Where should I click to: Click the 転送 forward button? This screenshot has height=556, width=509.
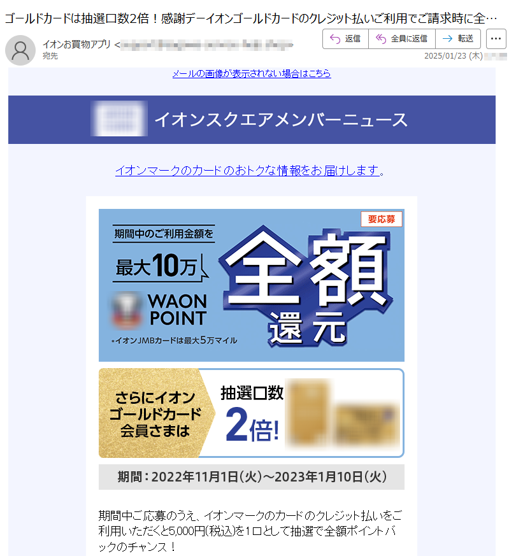click(458, 39)
